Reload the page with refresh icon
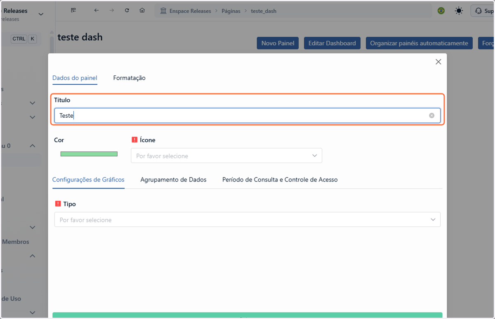Screen dimensions: 495x319 127,10
